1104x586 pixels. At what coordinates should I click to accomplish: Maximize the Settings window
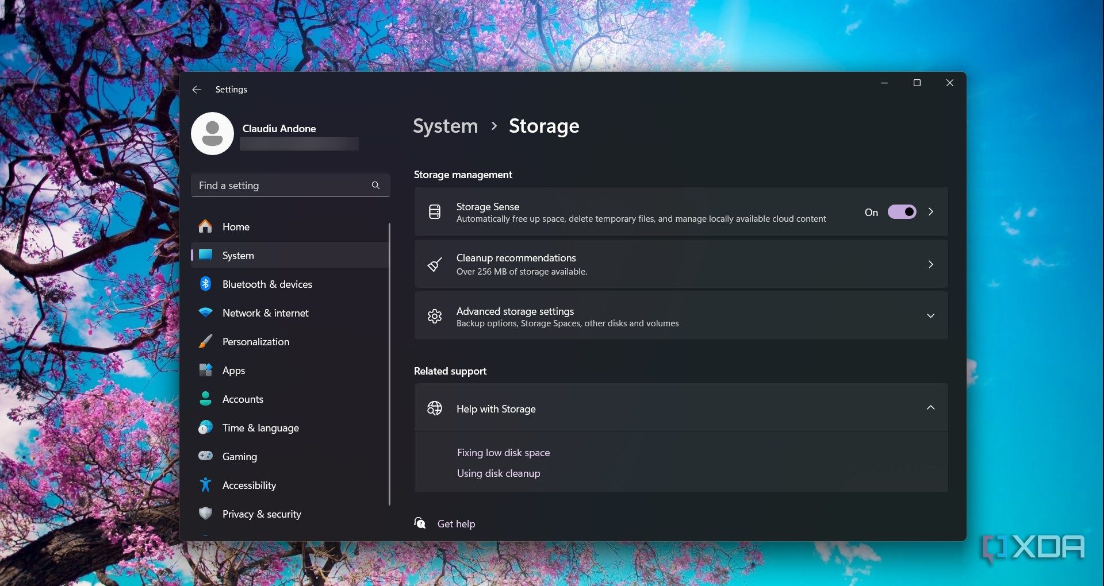pos(917,83)
